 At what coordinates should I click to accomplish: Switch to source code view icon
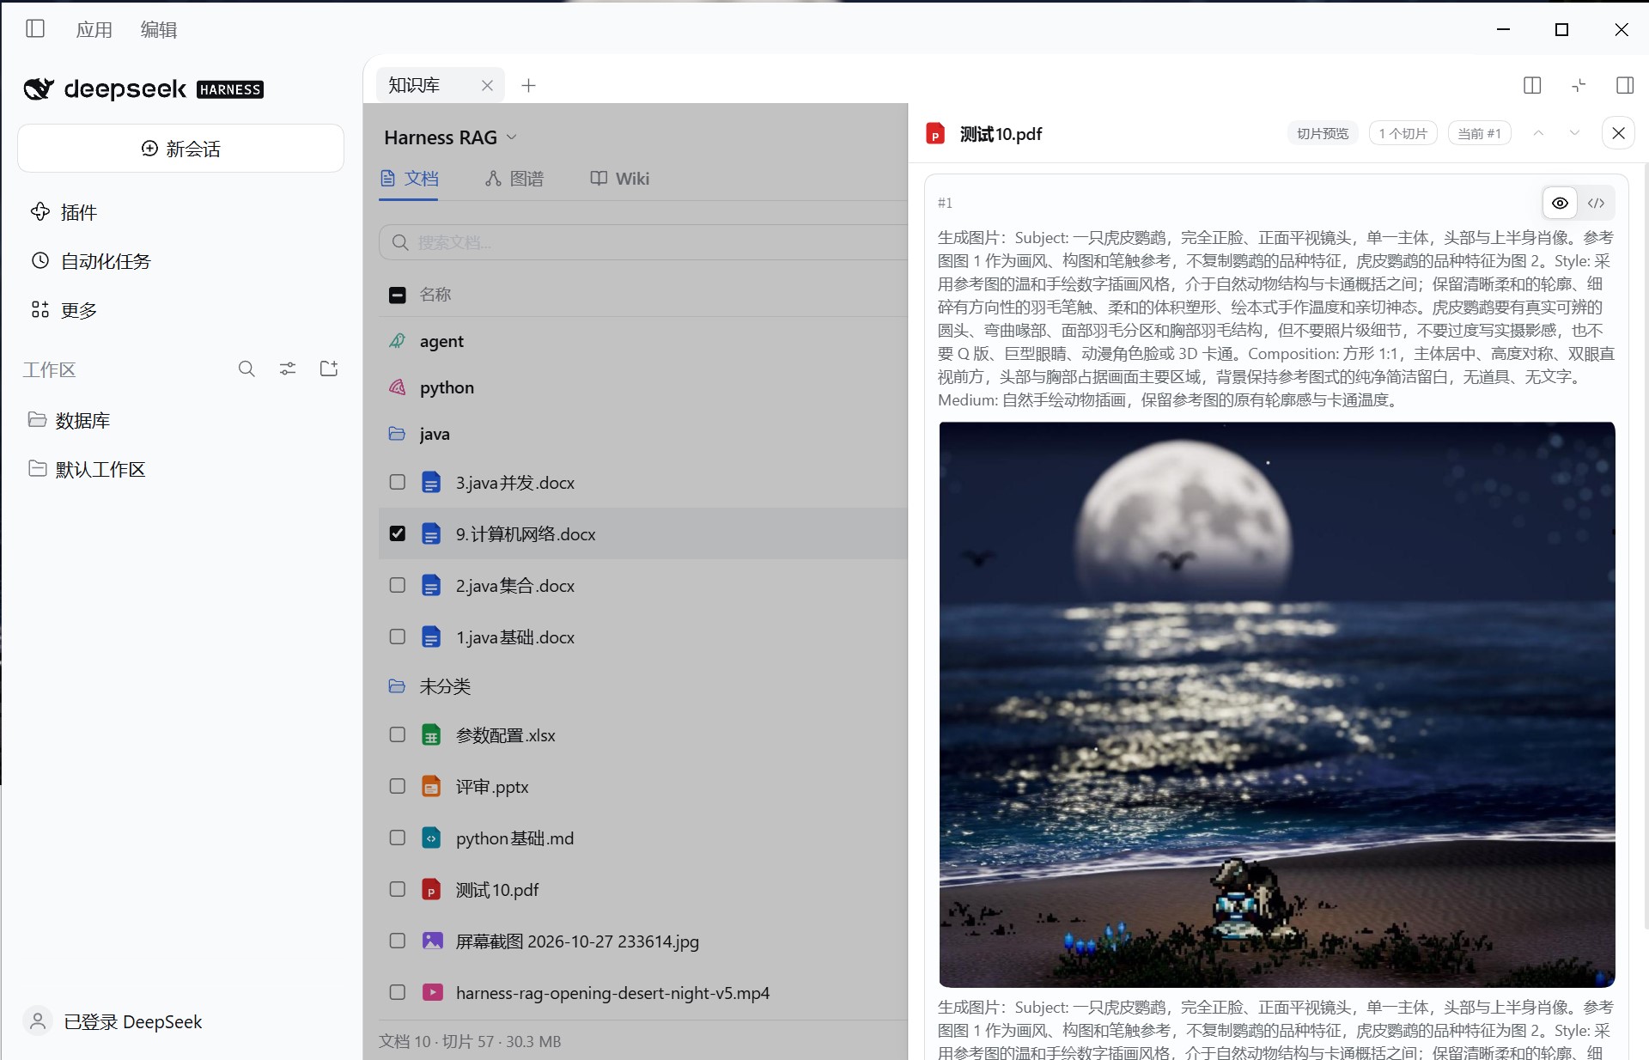coord(1596,203)
